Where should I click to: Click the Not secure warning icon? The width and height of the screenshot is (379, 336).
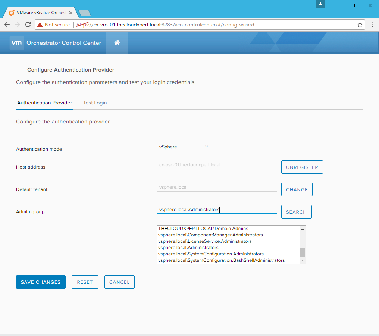[x=40, y=25]
